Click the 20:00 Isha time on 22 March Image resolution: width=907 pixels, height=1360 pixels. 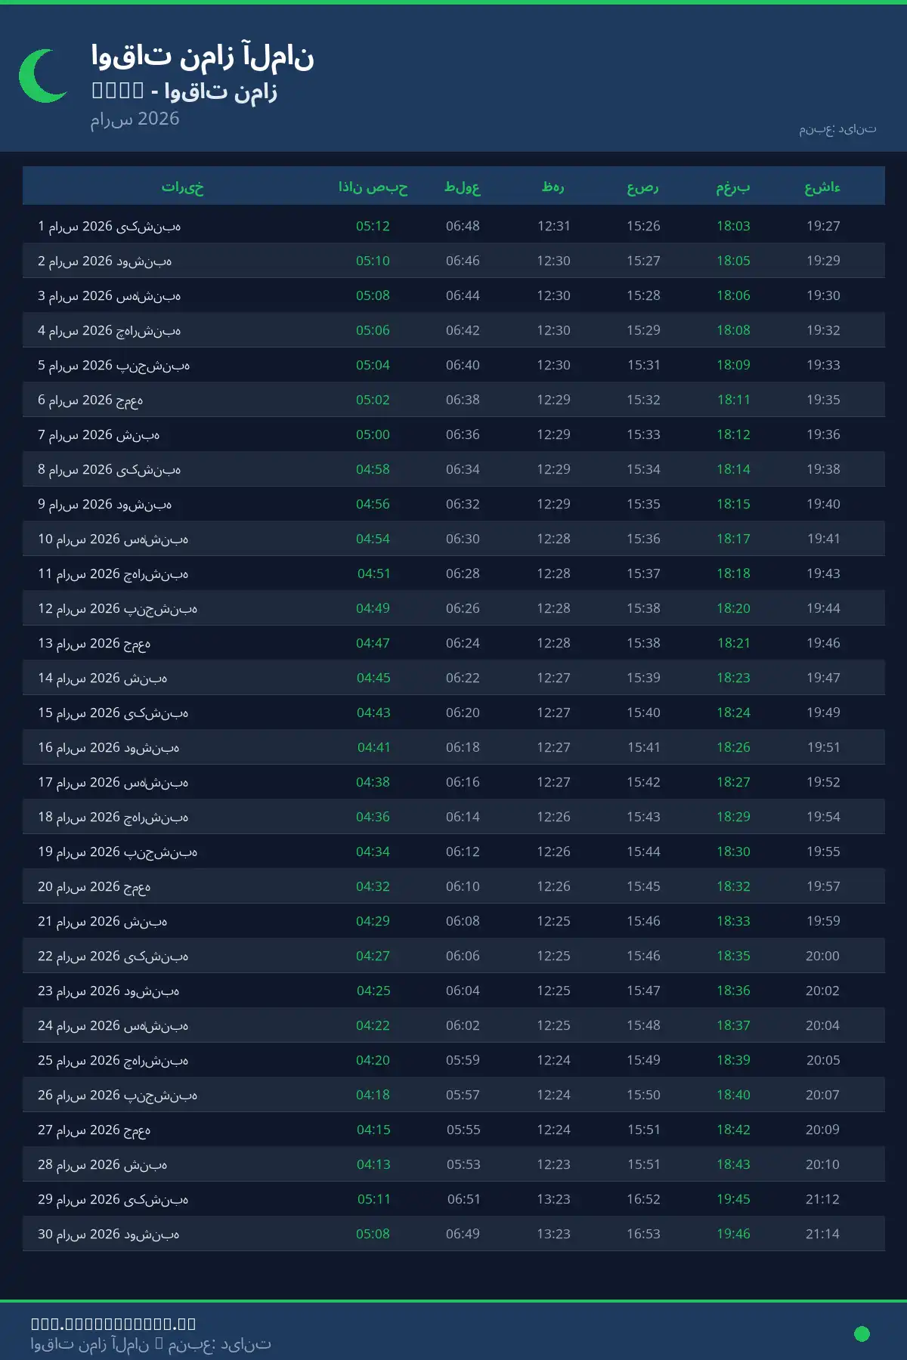pyautogui.click(x=822, y=956)
